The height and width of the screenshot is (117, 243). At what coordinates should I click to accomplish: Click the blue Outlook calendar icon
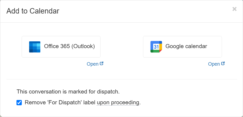35,47
